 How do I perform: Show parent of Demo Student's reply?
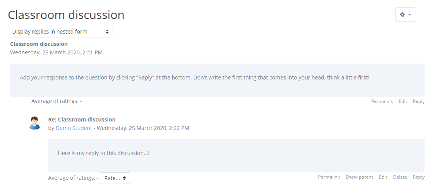coord(359,177)
